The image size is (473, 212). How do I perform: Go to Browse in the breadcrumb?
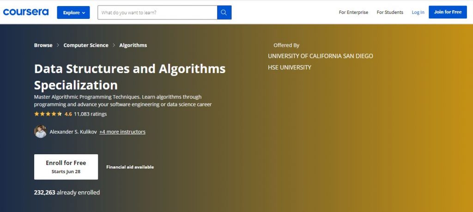43,45
